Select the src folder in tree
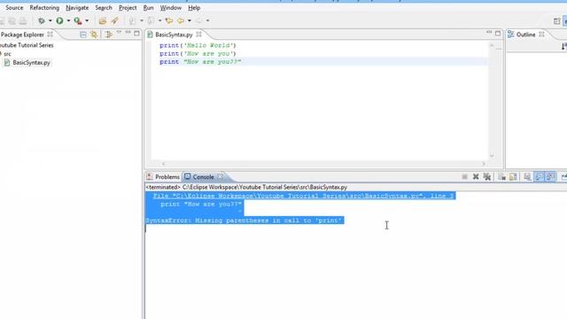This screenshot has height=319, width=567. [x=7, y=53]
